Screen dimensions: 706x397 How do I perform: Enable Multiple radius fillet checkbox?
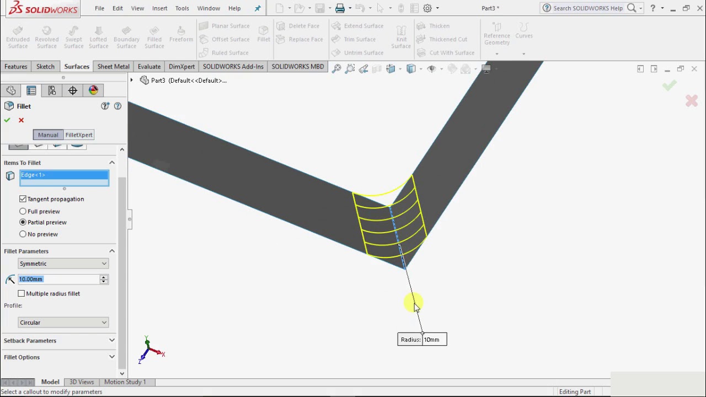22,293
